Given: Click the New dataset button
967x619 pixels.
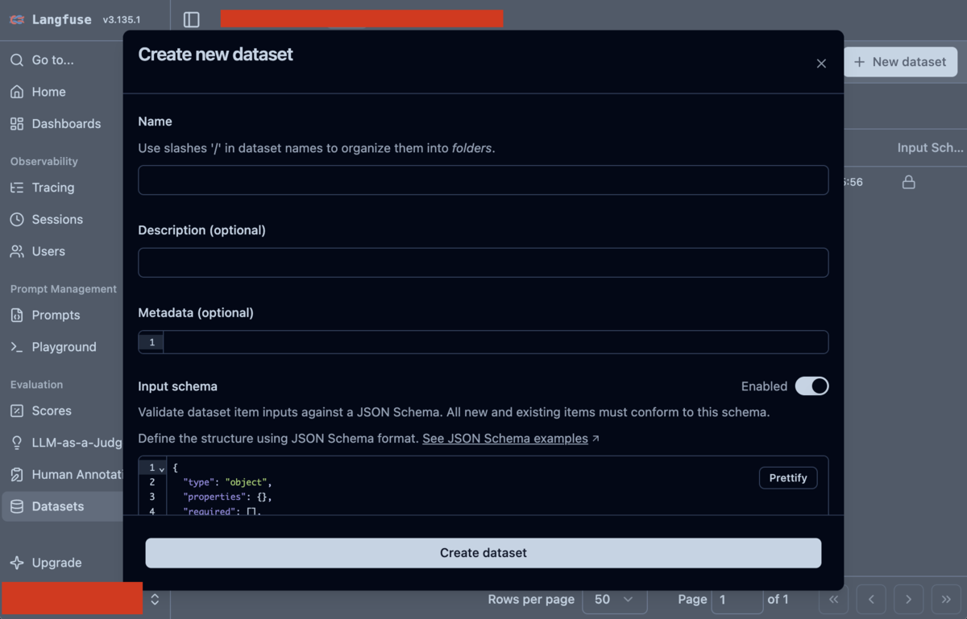Looking at the screenshot, I should [900, 62].
